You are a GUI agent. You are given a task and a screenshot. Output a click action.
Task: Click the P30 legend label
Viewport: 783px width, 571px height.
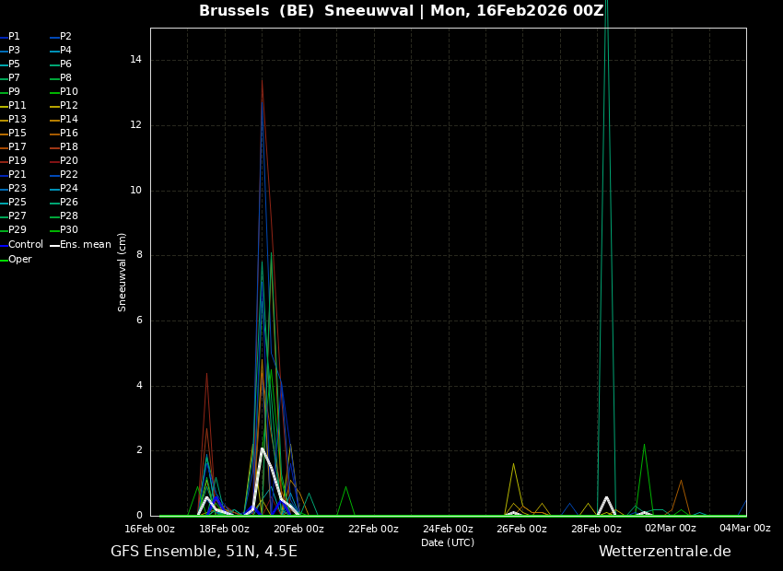[69, 230]
